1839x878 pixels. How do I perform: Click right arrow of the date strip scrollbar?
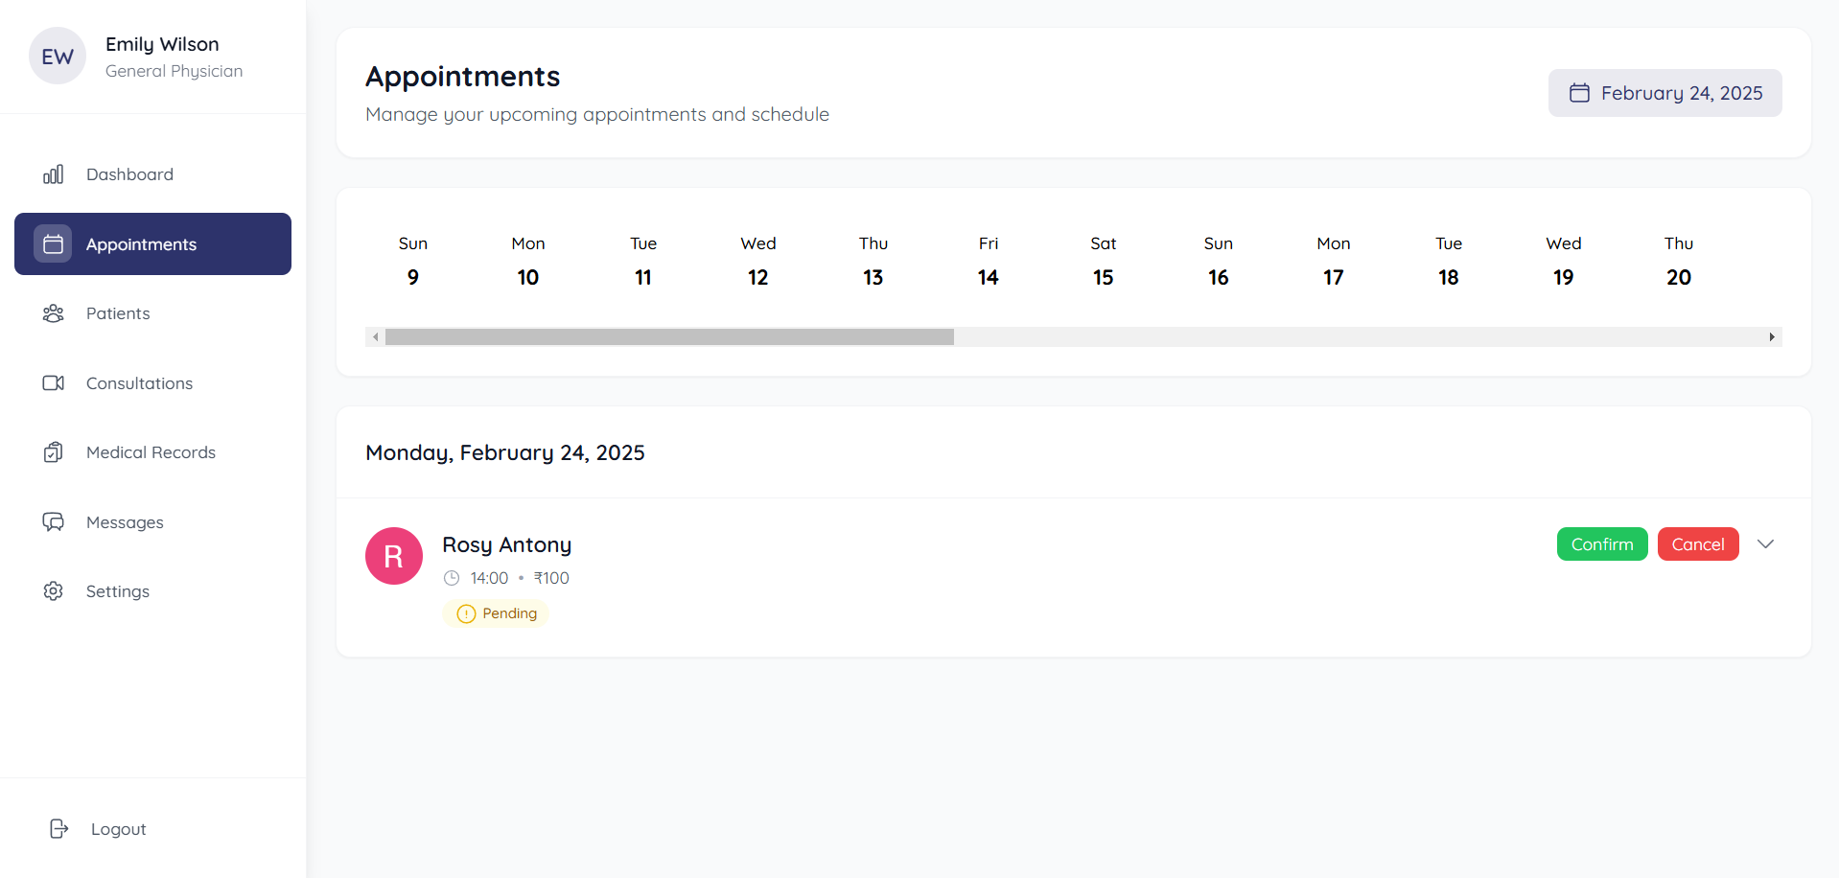pyautogui.click(x=1772, y=337)
